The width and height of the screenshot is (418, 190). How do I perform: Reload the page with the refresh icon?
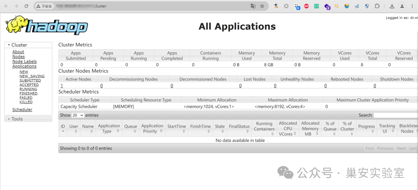[26, 6]
